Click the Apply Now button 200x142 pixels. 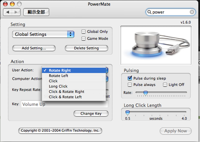click(176, 131)
